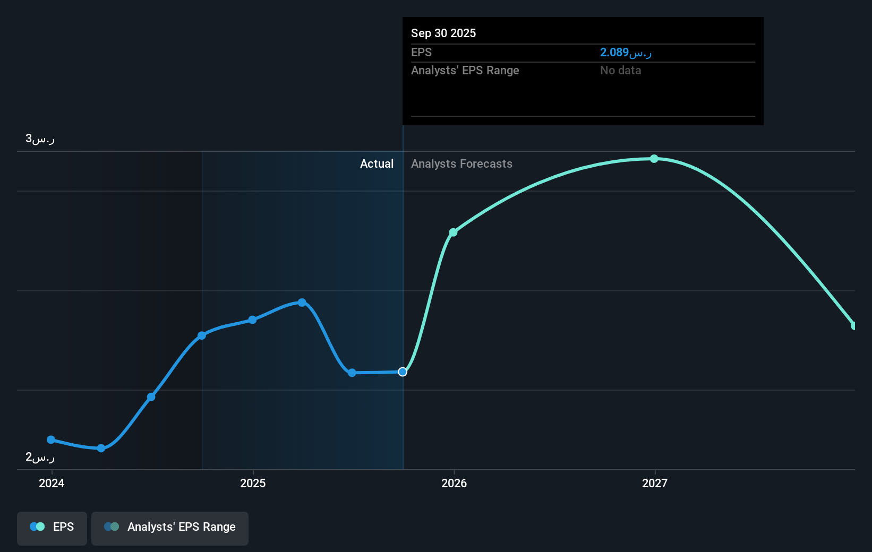
Task: Click the forecast peak marker near 2027
Action: pos(654,159)
